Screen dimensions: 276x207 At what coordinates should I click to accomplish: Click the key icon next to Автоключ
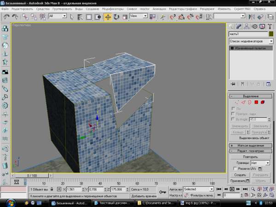click(163, 192)
